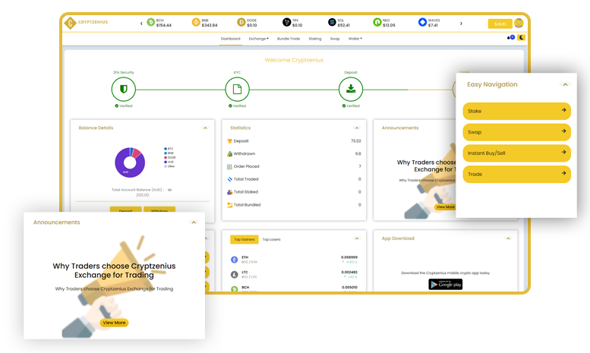
Task: Toggle dark mode moon switch
Action: pyautogui.click(x=521, y=37)
